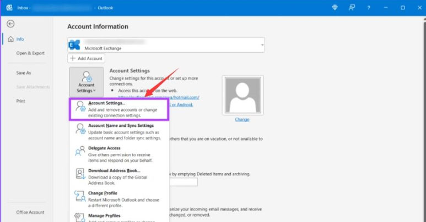
Task: Choose Account Settings... menu entry
Action: 119,109
